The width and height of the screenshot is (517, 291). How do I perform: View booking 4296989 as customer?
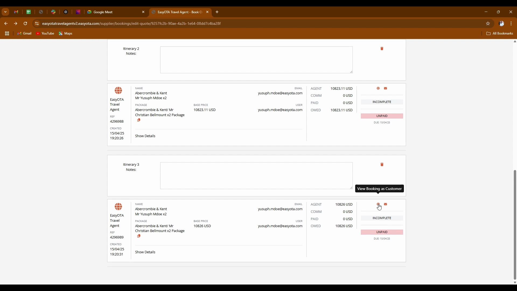(378, 204)
